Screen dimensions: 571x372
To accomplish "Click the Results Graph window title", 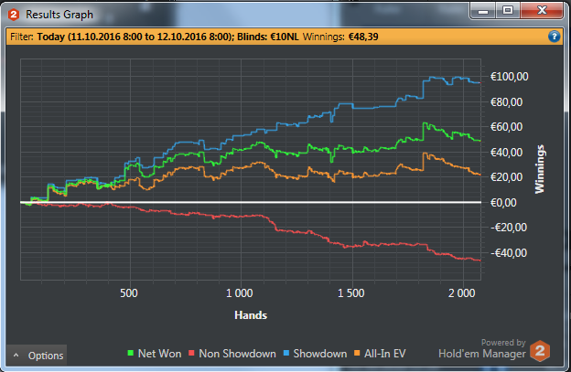I will click(59, 15).
